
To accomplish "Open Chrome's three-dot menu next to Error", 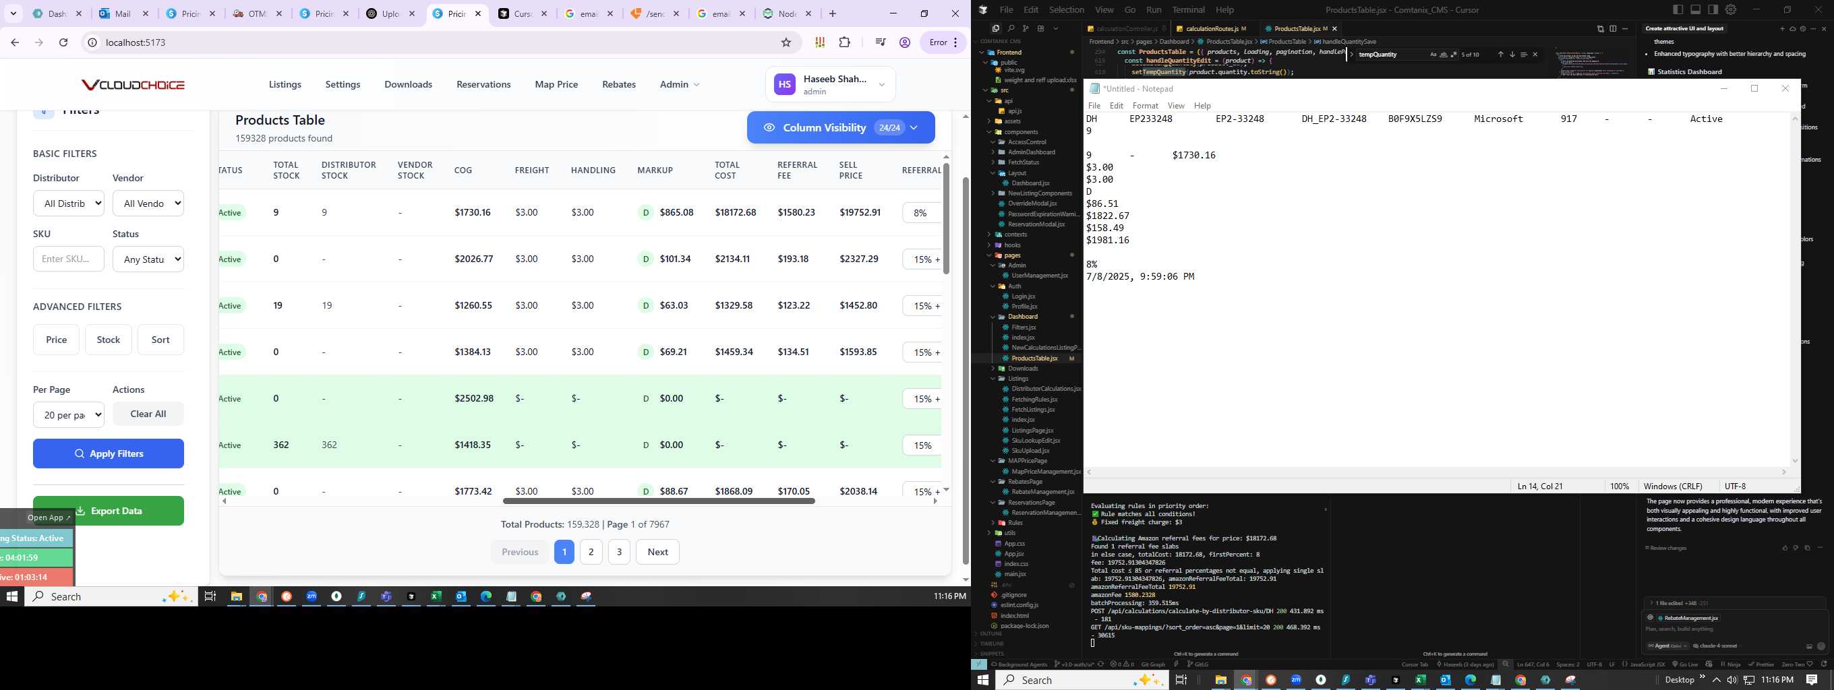I will [x=955, y=42].
